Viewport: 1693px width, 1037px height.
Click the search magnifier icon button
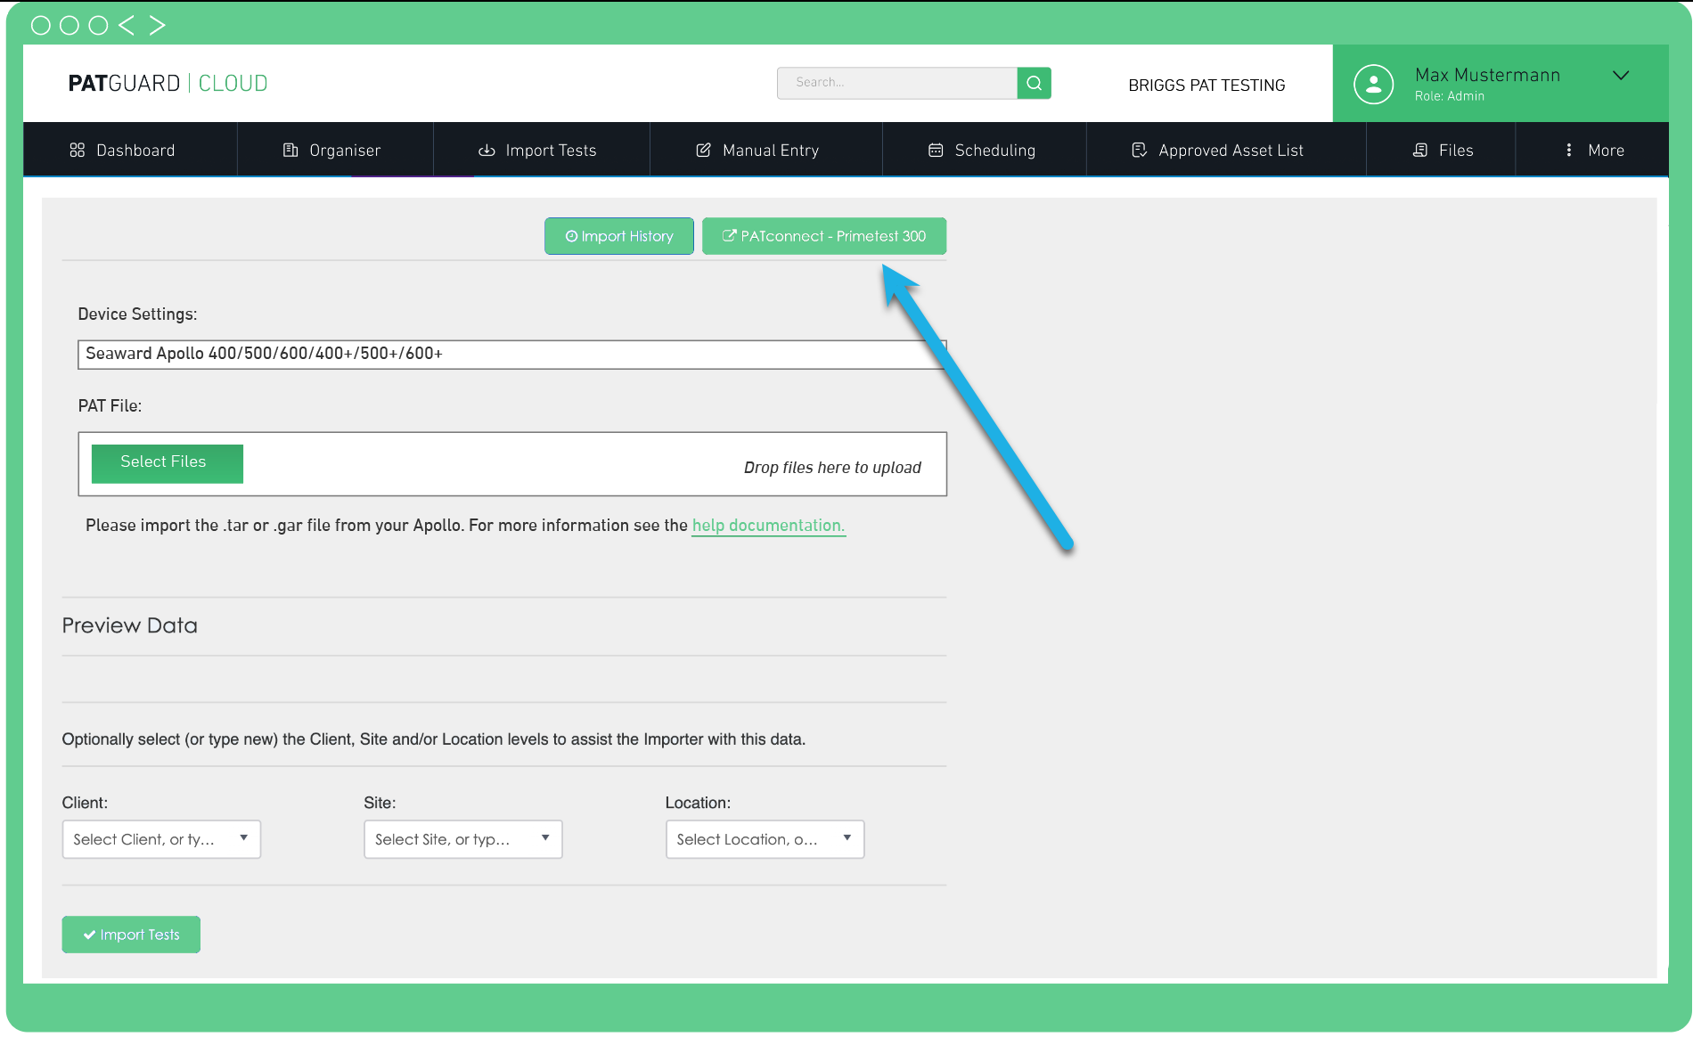(1034, 83)
